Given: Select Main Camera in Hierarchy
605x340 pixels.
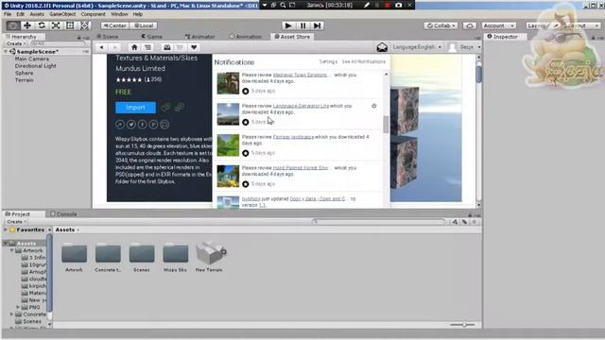Looking at the screenshot, I should (x=31, y=59).
